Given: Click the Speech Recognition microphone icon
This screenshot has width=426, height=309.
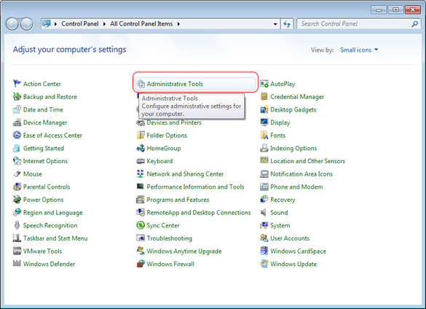Looking at the screenshot, I should coord(17,225).
